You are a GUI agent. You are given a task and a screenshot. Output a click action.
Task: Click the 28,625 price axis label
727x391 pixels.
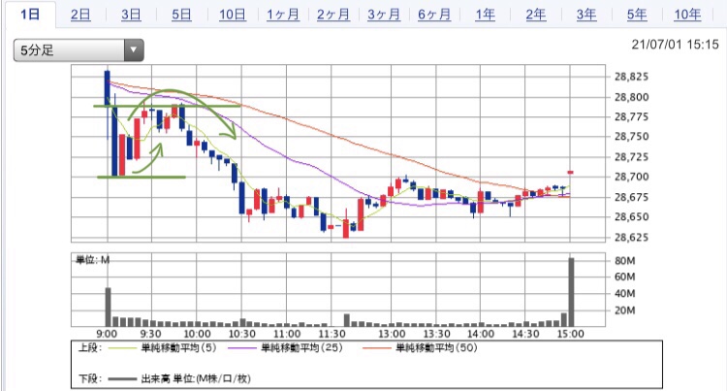[631, 238]
